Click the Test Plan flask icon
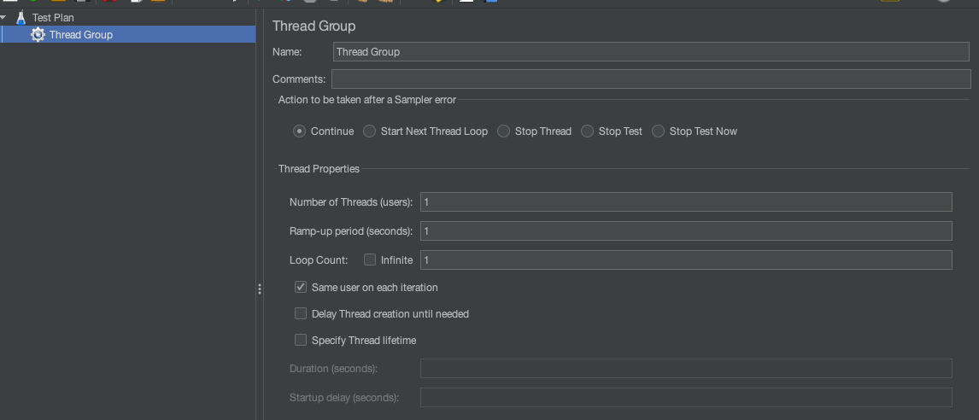 [21, 17]
